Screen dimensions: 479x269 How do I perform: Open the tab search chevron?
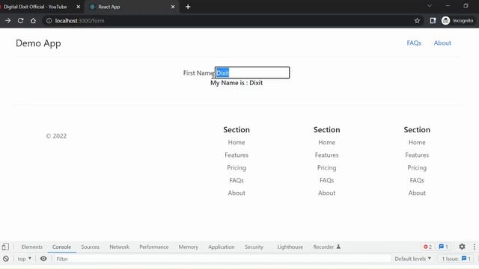430,6
